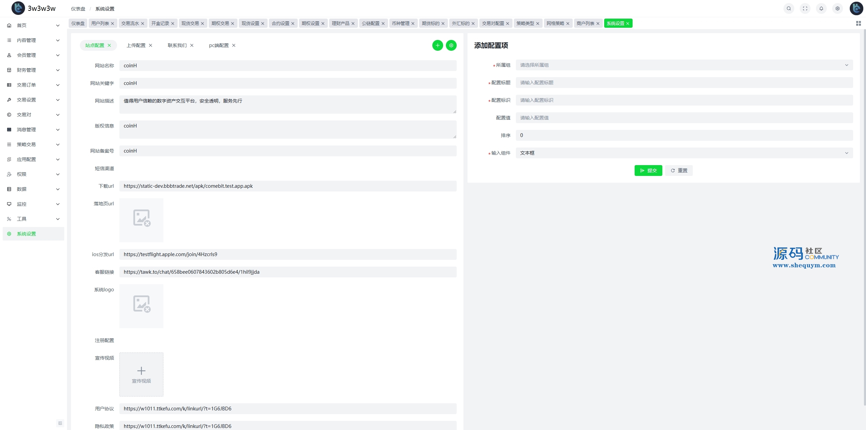
Task: Click the green plus add-config button
Action: point(437,45)
